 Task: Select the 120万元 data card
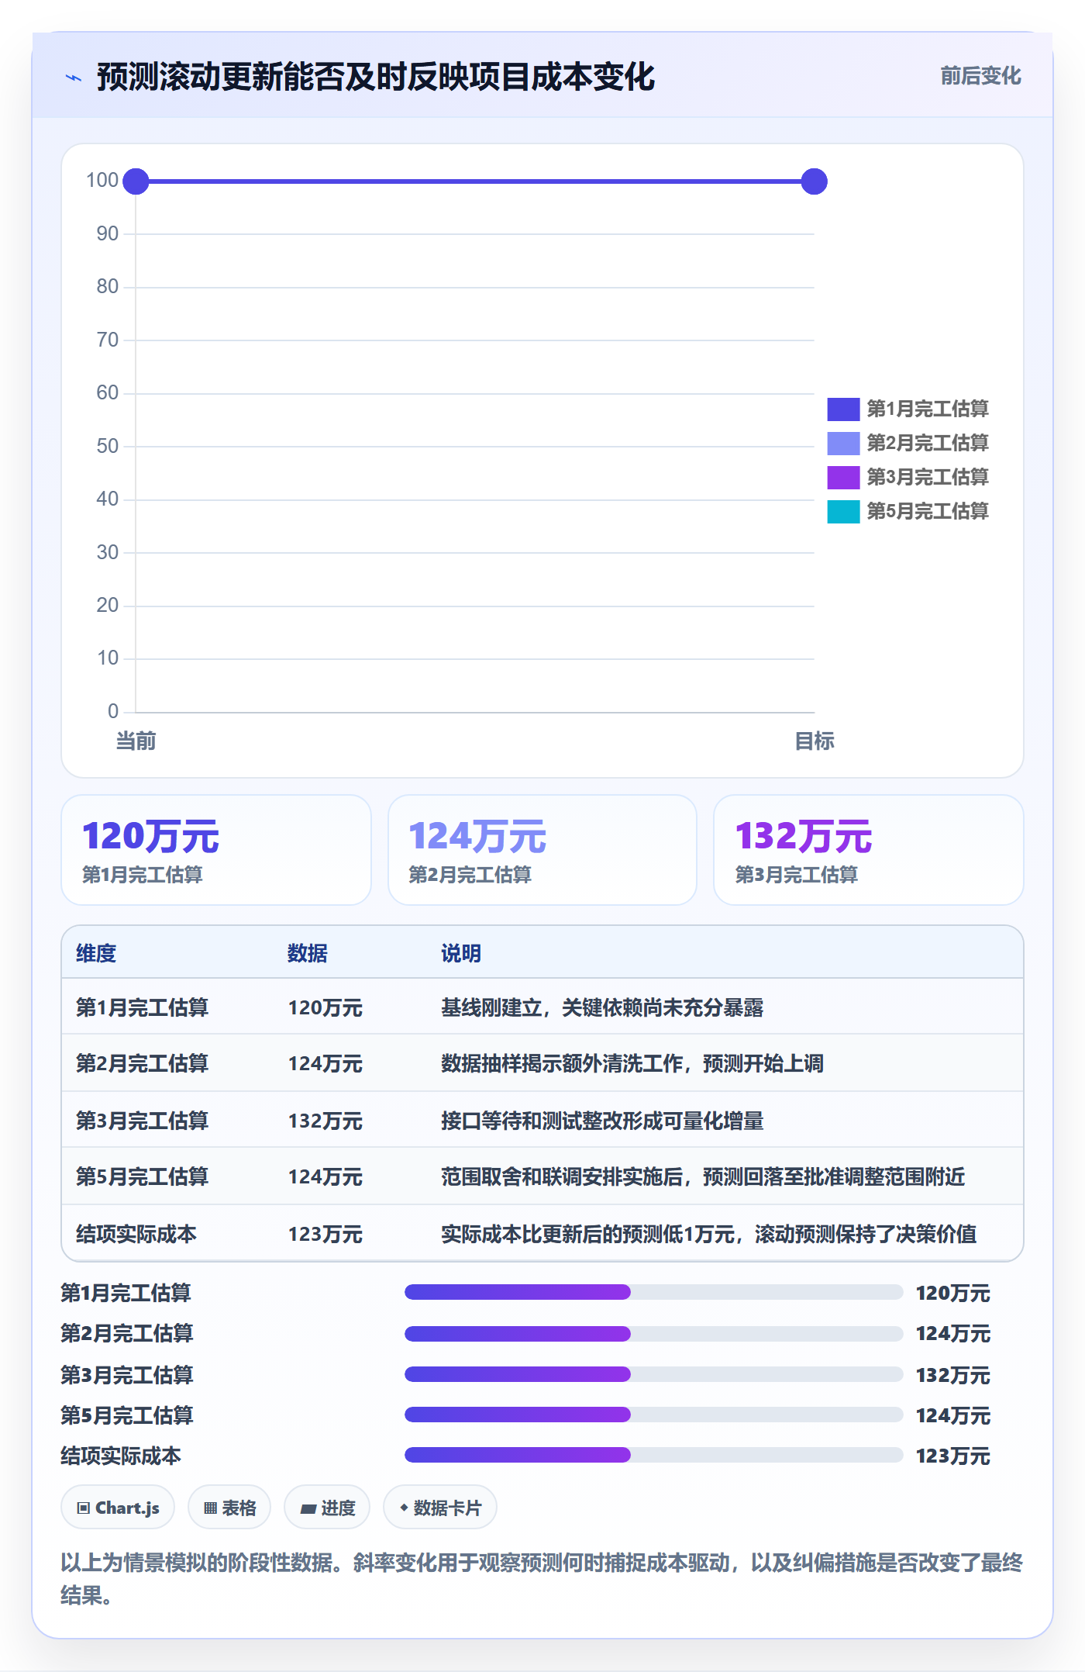click(x=216, y=850)
